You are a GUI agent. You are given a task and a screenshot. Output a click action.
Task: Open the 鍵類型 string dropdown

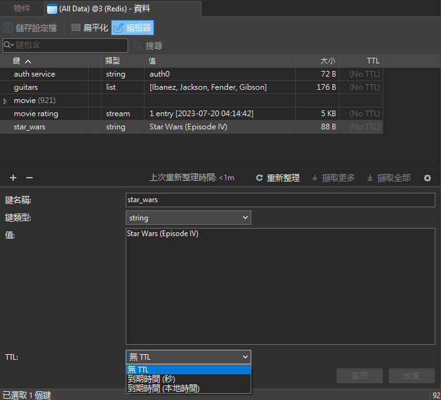188,217
